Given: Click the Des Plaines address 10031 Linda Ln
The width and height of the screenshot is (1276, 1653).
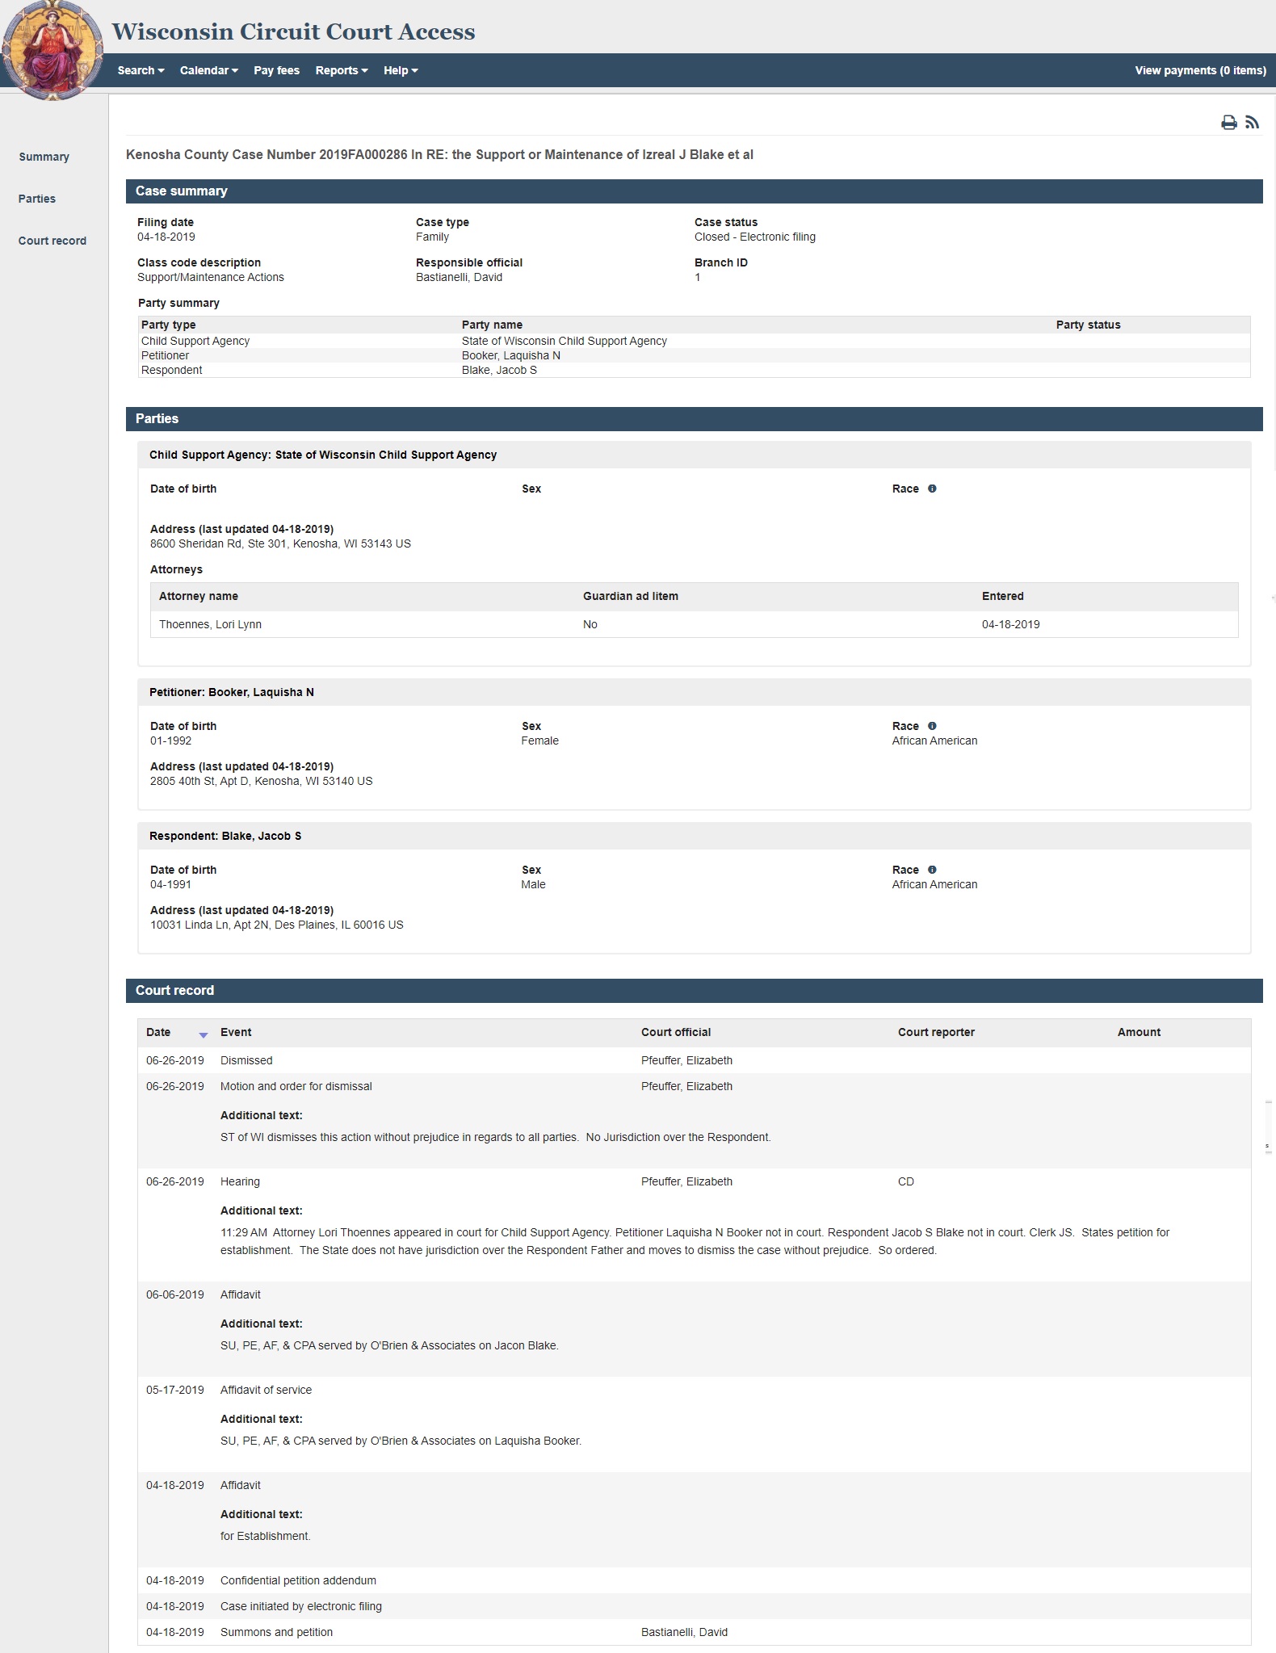Looking at the screenshot, I should pyautogui.click(x=277, y=925).
